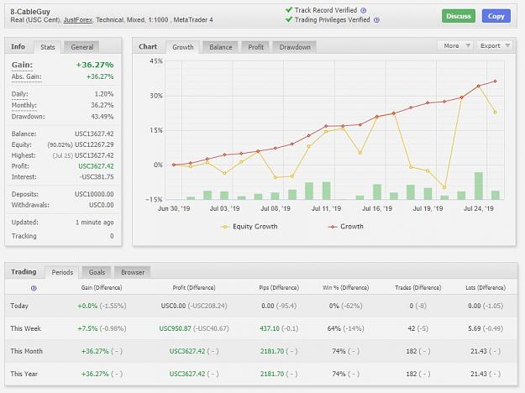Click the 8-CableGuy account title

coord(30,12)
